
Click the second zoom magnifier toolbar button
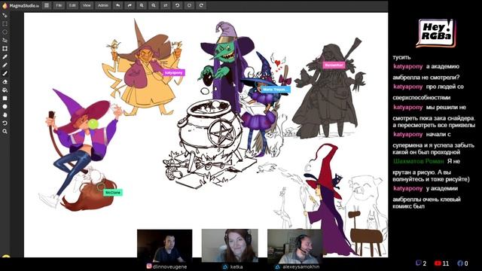pos(154,5)
